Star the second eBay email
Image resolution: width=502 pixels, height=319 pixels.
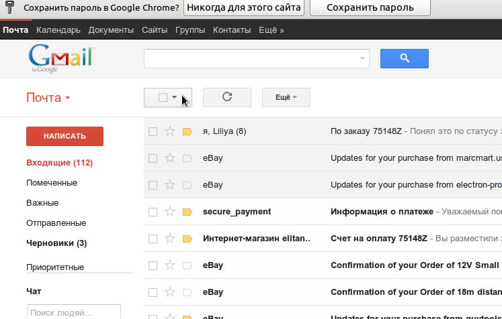[170, 185]
